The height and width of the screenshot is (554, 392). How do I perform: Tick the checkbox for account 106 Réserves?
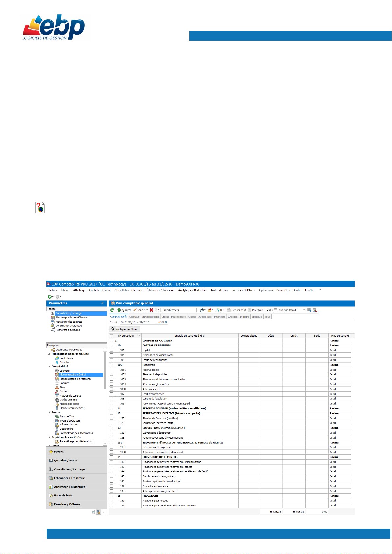click(x=111, y=365)
